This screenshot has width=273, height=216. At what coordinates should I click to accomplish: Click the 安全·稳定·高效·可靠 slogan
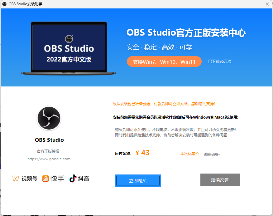159,47
